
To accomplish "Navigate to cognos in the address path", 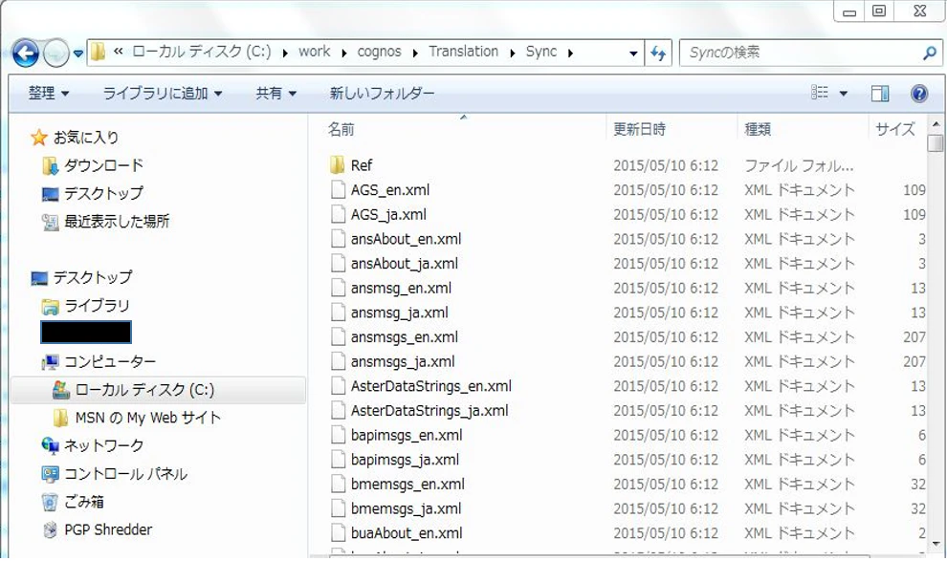I will (x=380, y=52).
